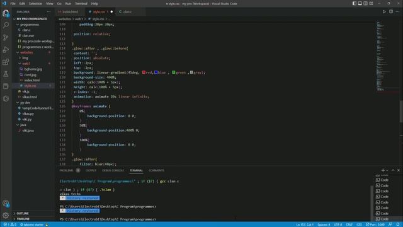Click the feedback icon in status bar
This screenshot has width=403, height=227.
click(x=390, y=224)
